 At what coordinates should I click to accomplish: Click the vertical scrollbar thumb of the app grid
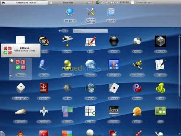tap(180, 67)
